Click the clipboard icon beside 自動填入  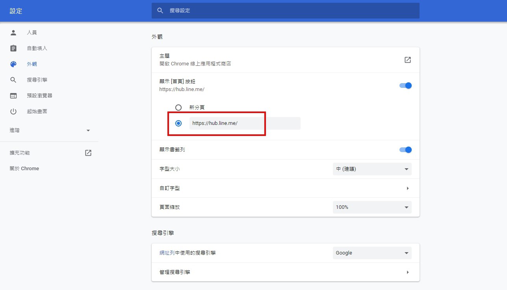click(x=13, y=48)
